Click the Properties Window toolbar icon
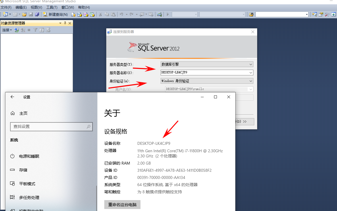The width and height of the screenshot is (337, 211). [x=321, y=14]
